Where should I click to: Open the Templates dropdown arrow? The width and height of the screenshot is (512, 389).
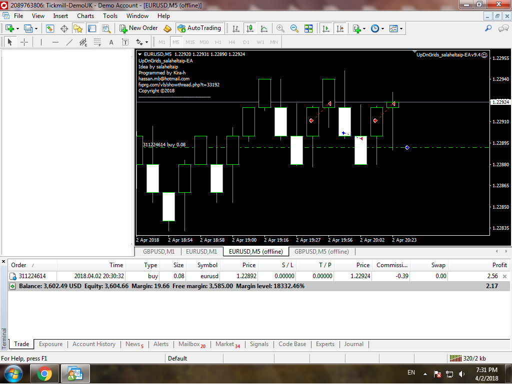[x=401, y=28]
